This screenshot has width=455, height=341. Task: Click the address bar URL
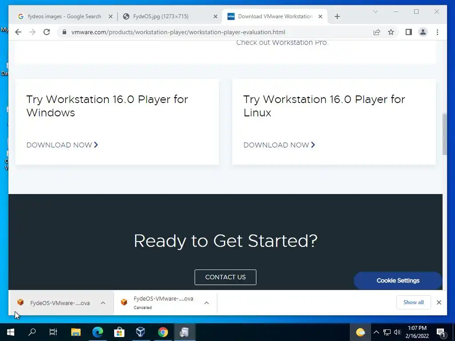click(x=178, y=32)
